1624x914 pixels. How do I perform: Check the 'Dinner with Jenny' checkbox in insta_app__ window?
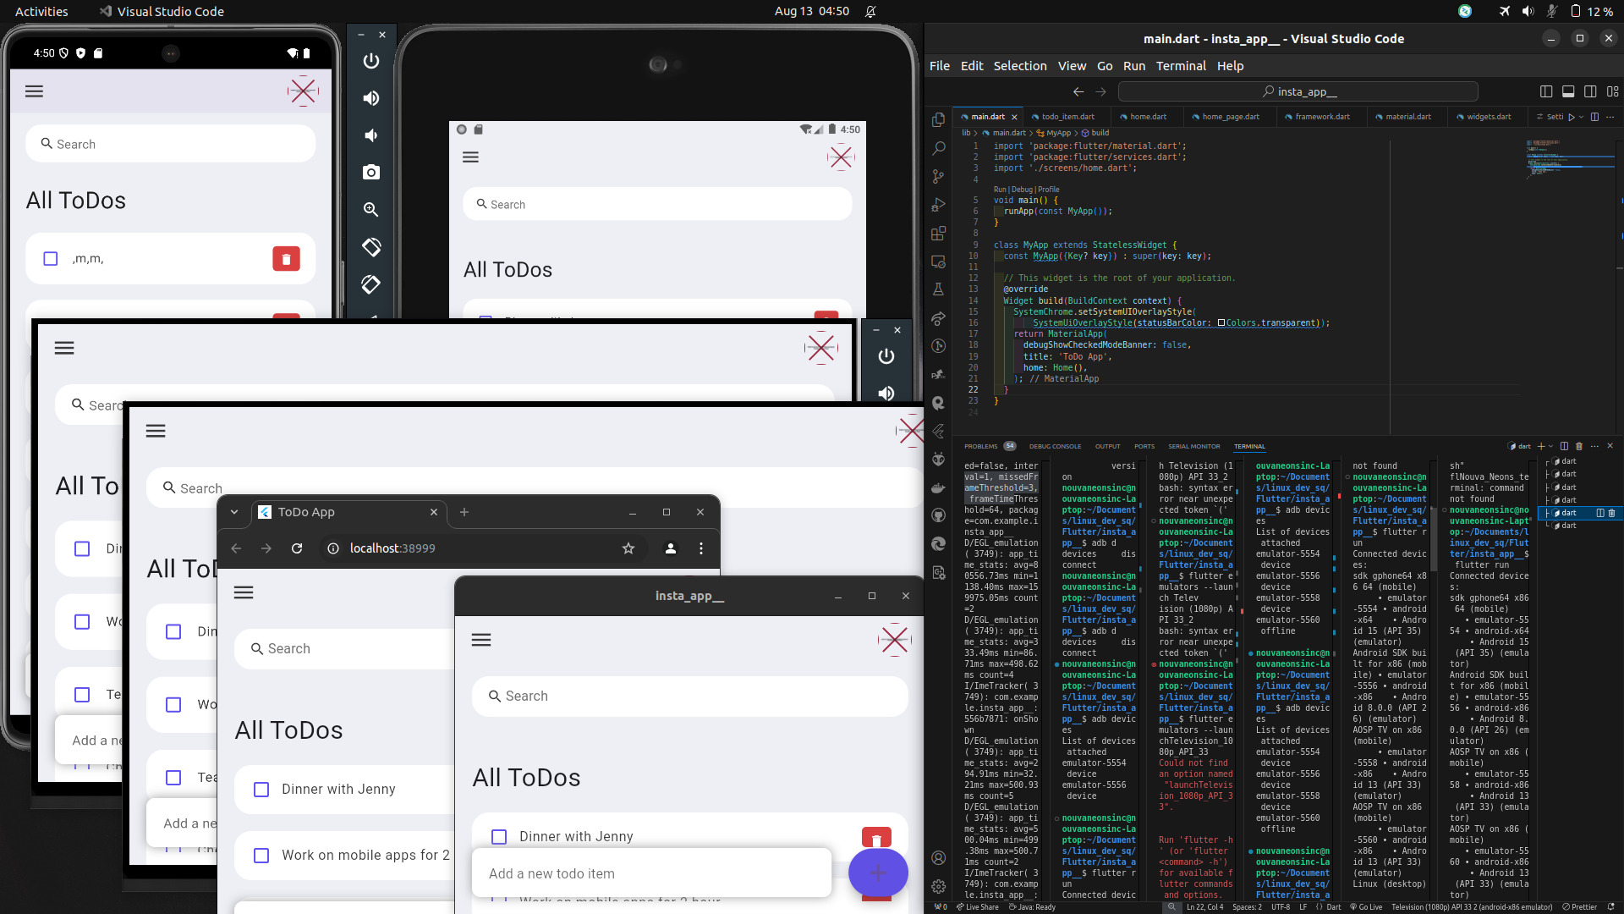499,836
